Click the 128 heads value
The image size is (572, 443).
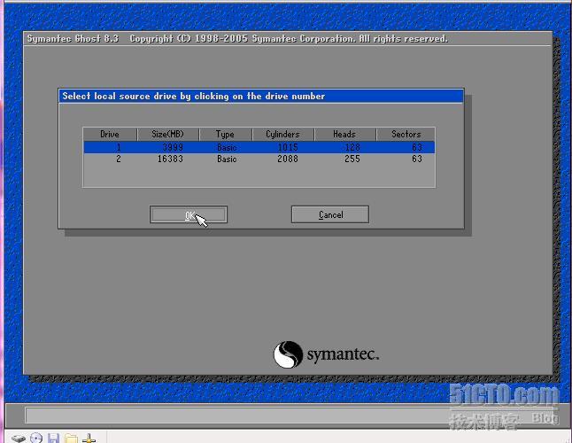pyautogui.click(x=352, y=147)
